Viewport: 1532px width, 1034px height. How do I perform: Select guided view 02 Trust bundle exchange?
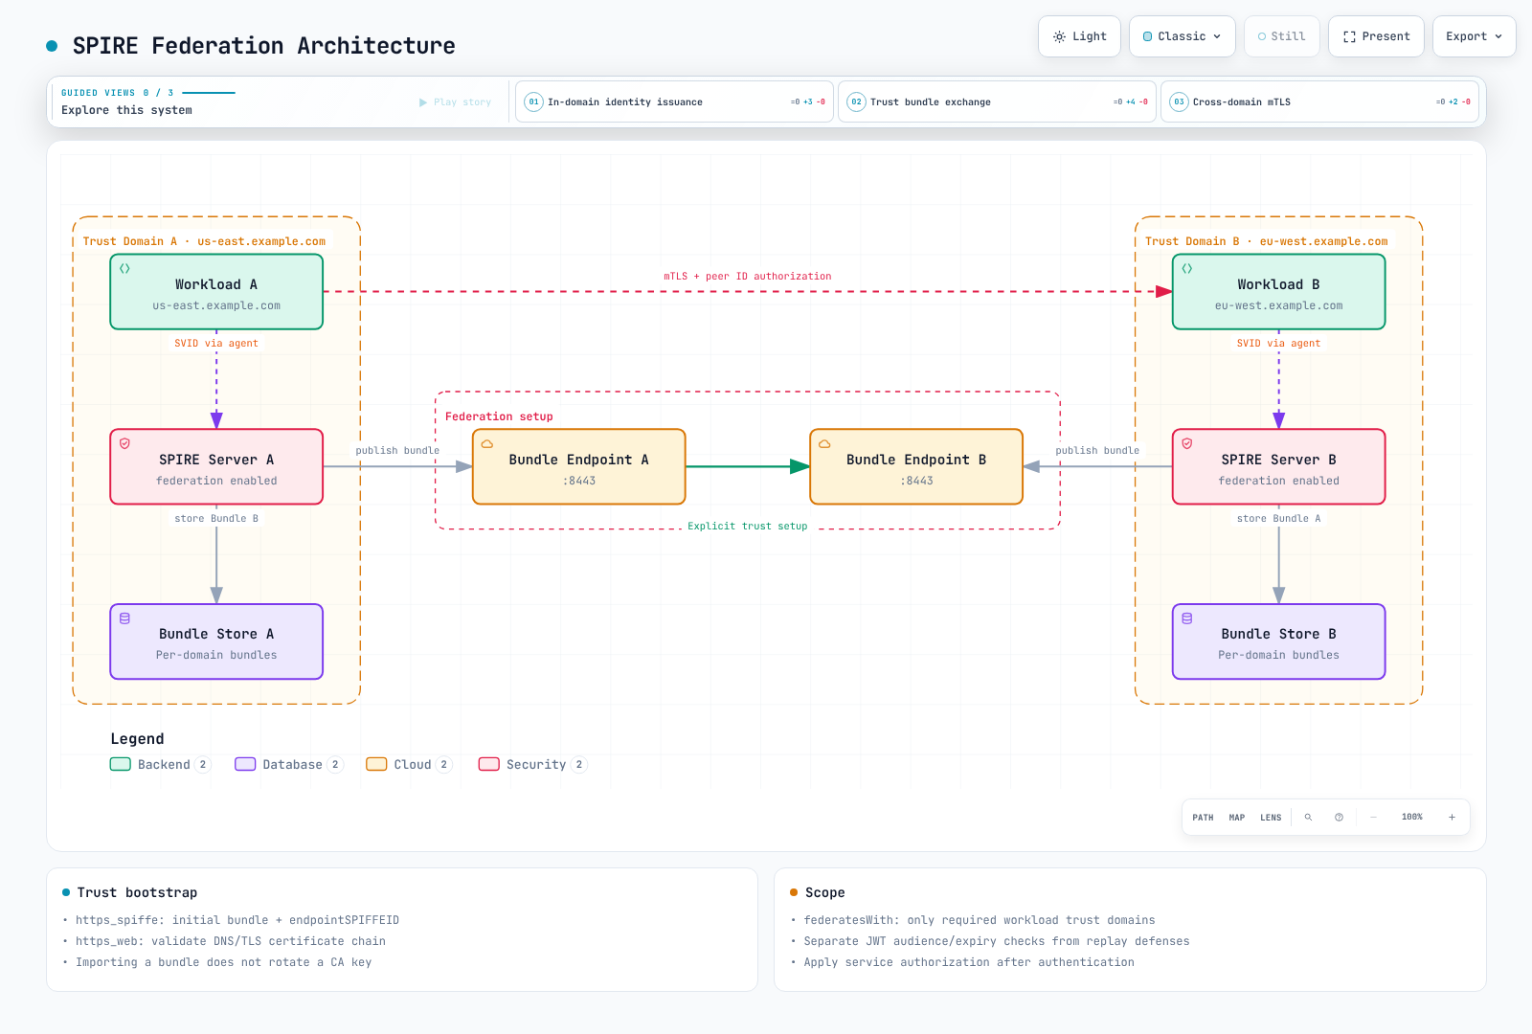(x=997, y=101)
